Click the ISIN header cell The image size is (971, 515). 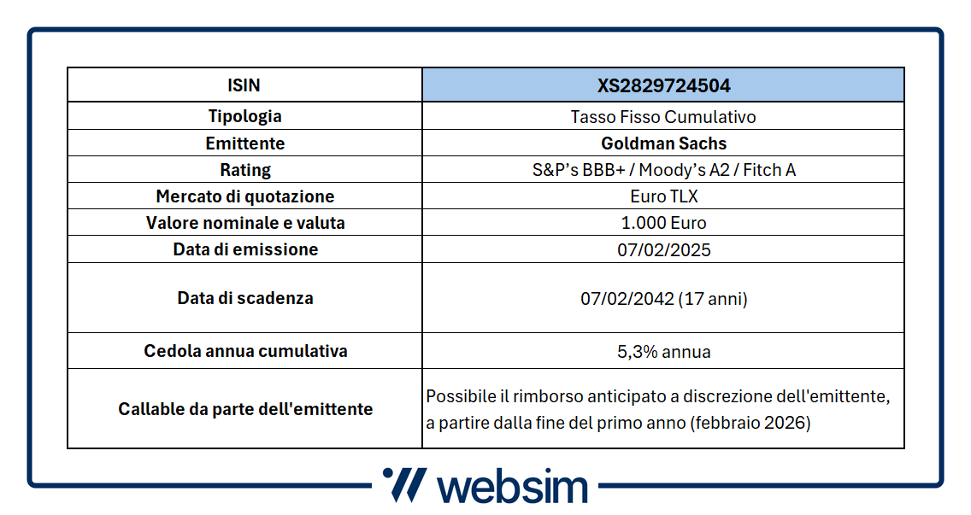244,85
